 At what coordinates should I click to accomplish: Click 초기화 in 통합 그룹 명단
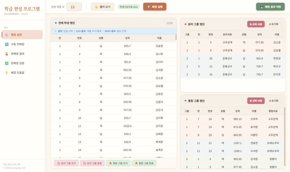pyautogui.click(x=274, y=101)
